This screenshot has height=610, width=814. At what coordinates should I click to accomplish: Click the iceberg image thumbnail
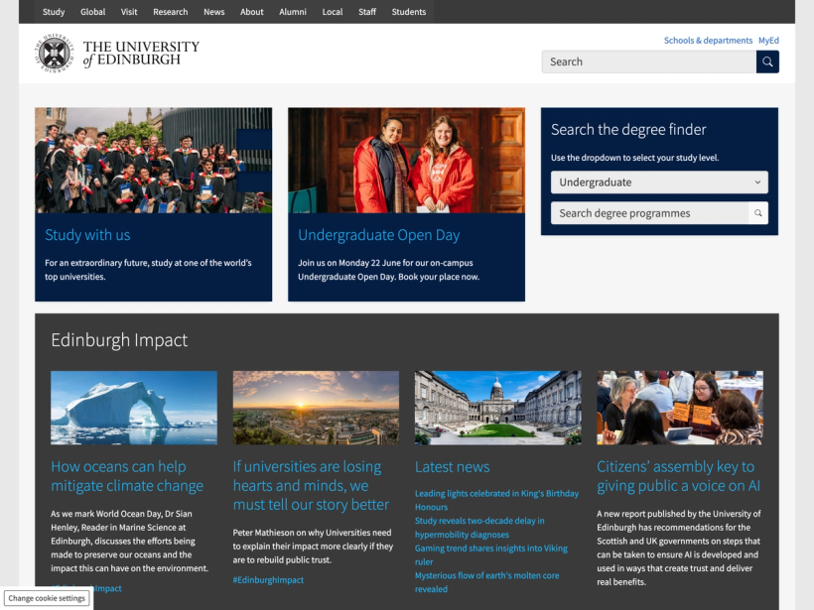[x=134, y=408]
